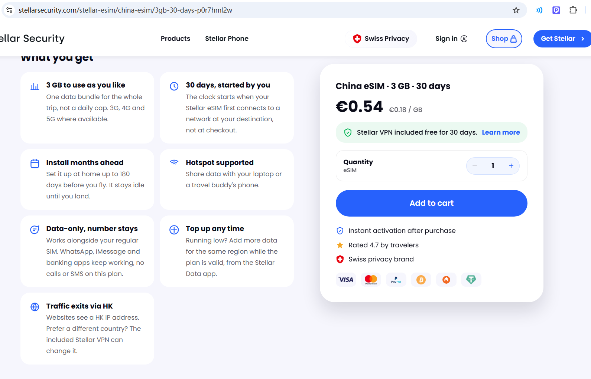This screenshot has height=379, width=591.
Task: Click the "3 GB to use as you like" heading
Action: pos(86,85)
